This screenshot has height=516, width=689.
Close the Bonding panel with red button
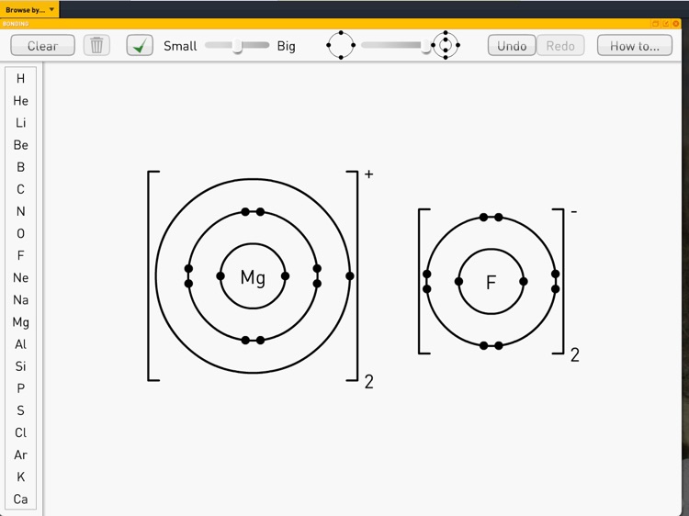676,24
